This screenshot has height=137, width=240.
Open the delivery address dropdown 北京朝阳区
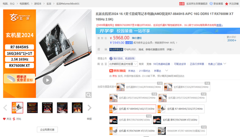pyautogui.click(x=123, y=64)
